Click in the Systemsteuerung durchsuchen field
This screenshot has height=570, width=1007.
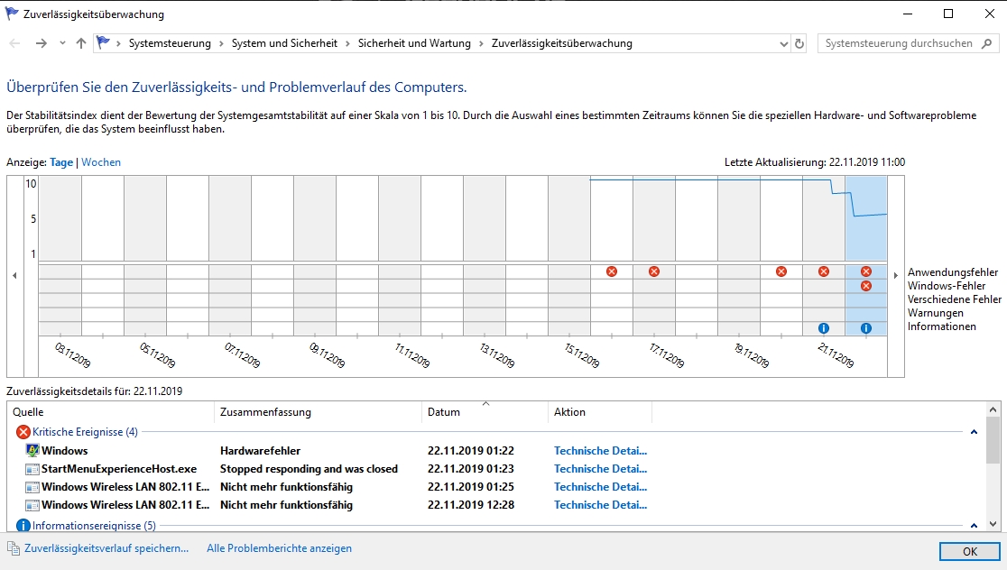pos(899,43)
